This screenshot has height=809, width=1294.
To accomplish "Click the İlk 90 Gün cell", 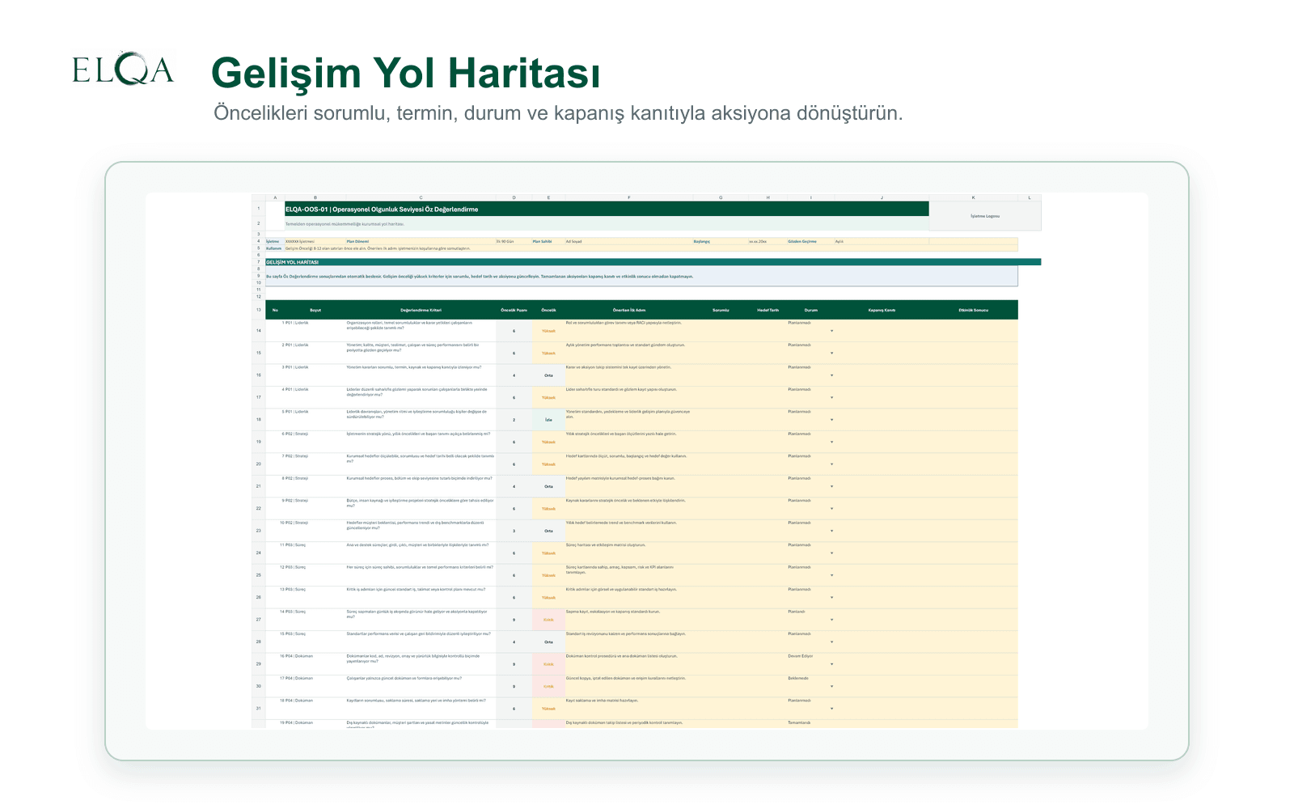I will click(x=514, y=241).
